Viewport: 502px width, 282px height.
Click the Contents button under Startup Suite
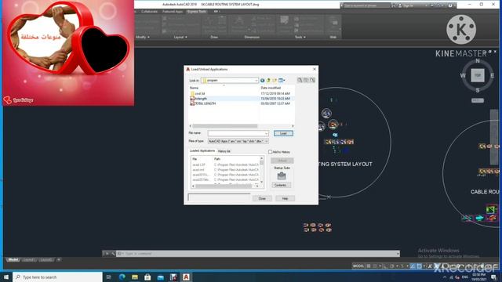click(x=282, y=185)
